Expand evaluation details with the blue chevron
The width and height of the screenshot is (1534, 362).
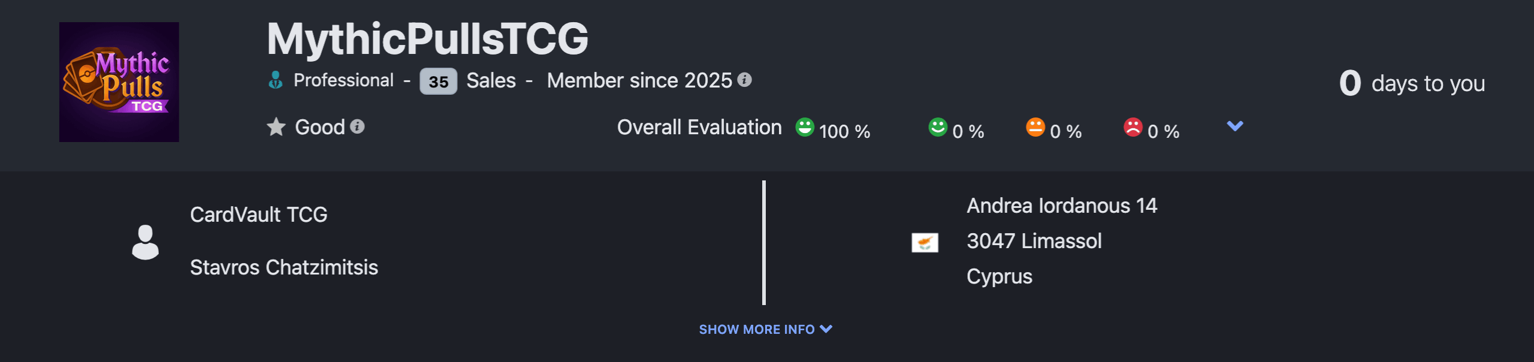point(1235,126)
